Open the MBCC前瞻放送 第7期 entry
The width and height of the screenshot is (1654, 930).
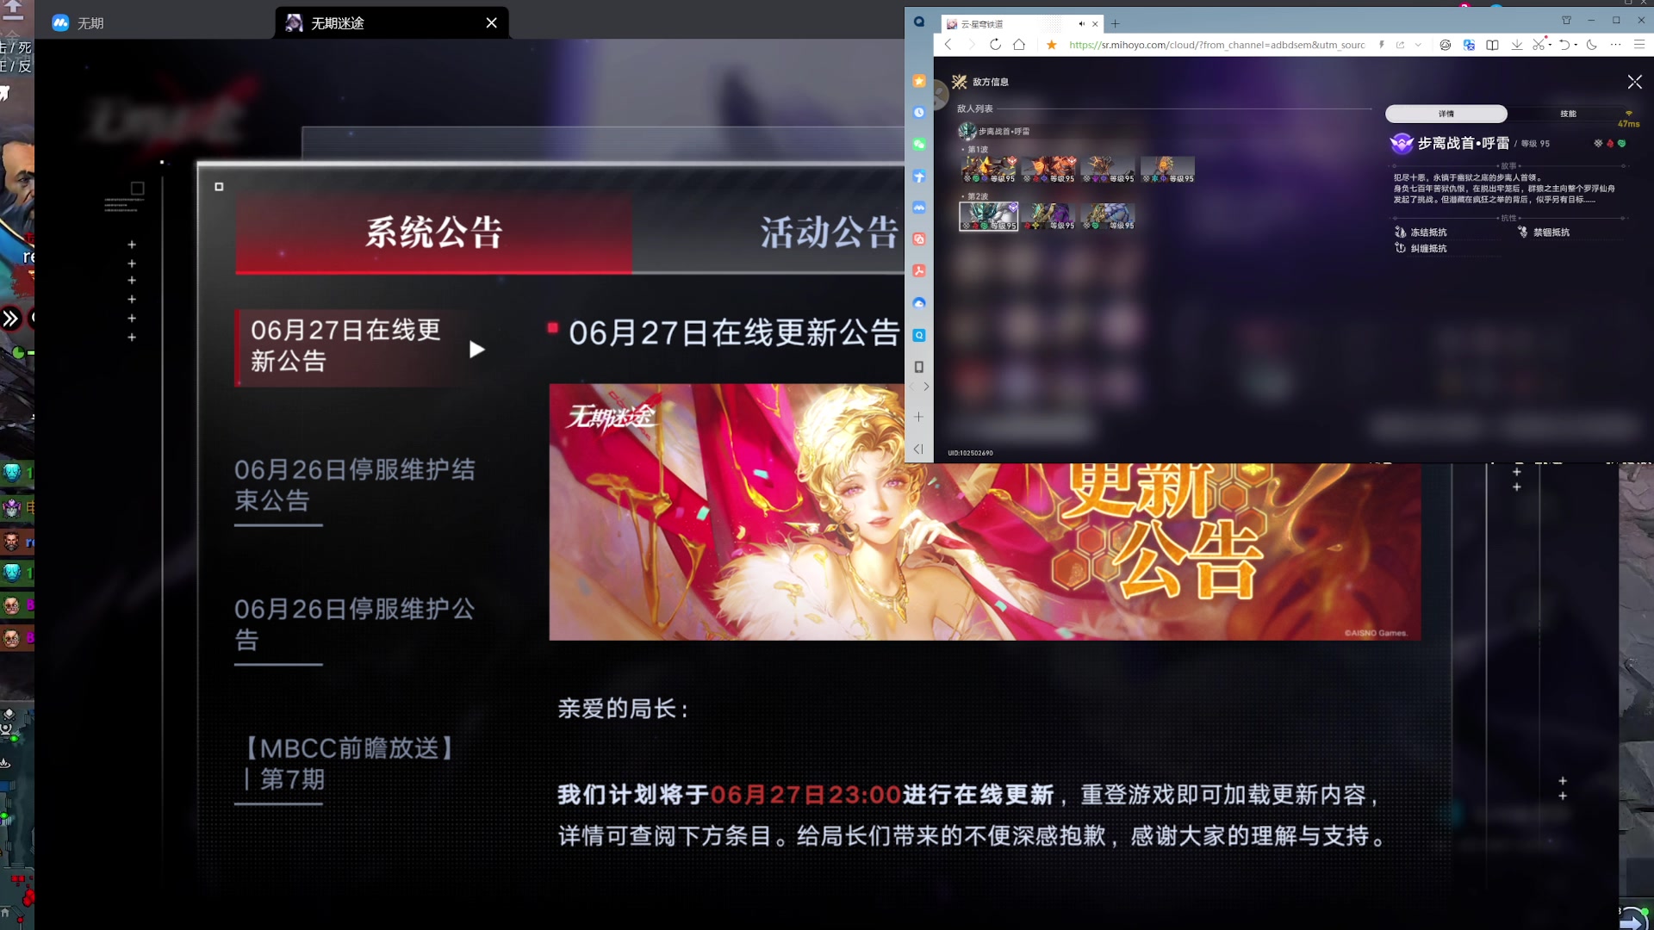coord(349,764)
